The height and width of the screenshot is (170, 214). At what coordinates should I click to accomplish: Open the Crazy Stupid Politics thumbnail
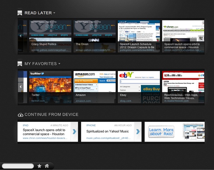[50, 36]
